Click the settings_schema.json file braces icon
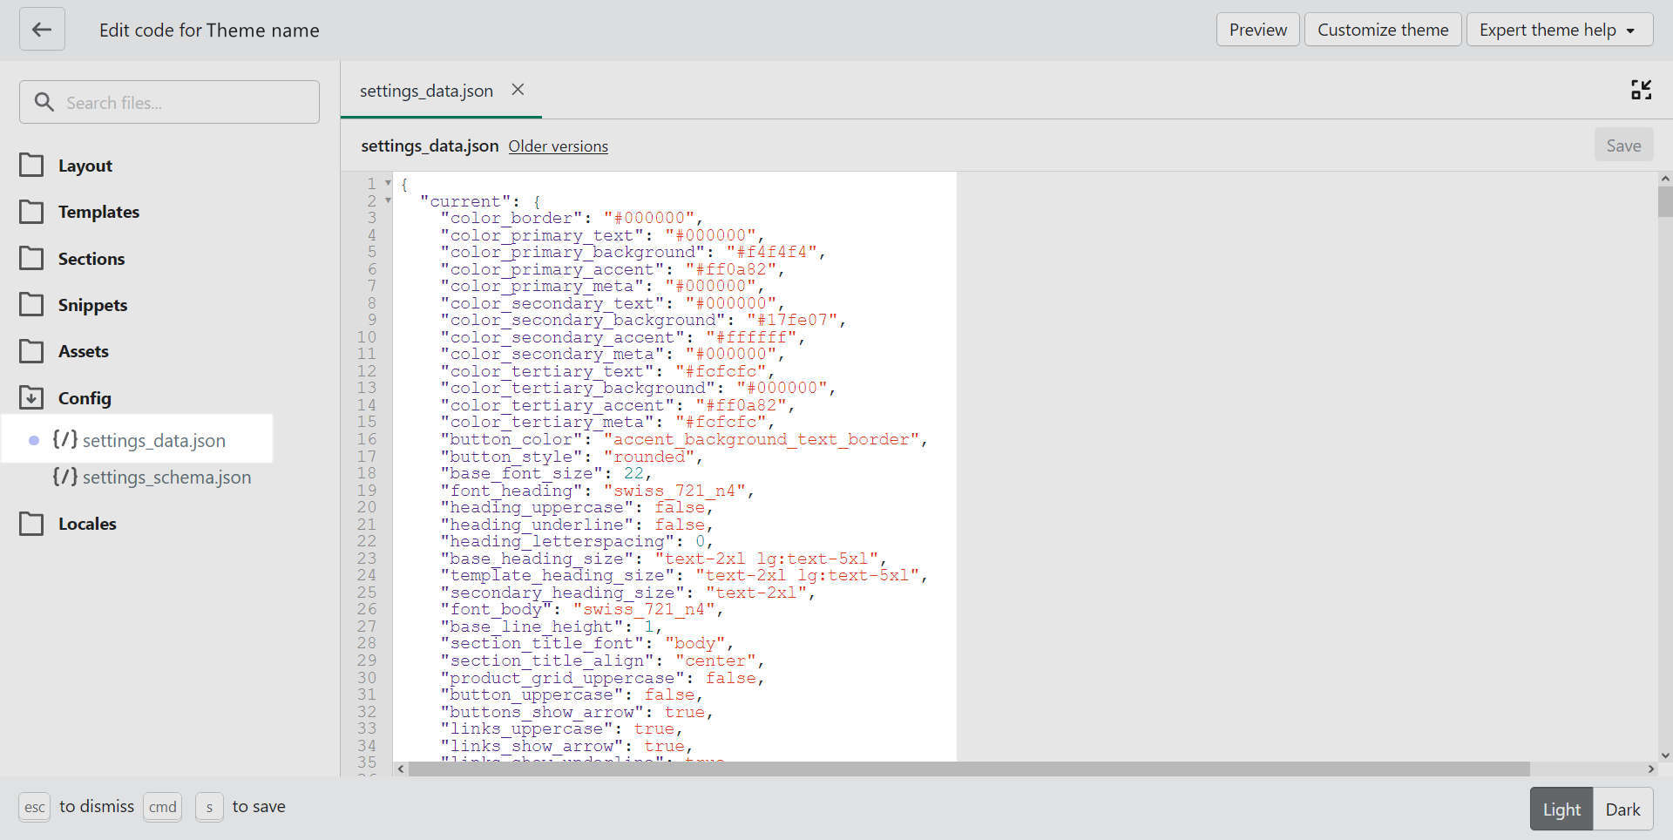 click(x=65, y=477)
